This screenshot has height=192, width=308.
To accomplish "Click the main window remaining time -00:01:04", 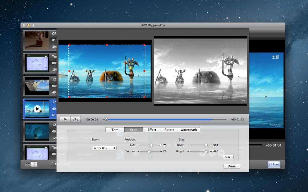I will coord(274,145).
